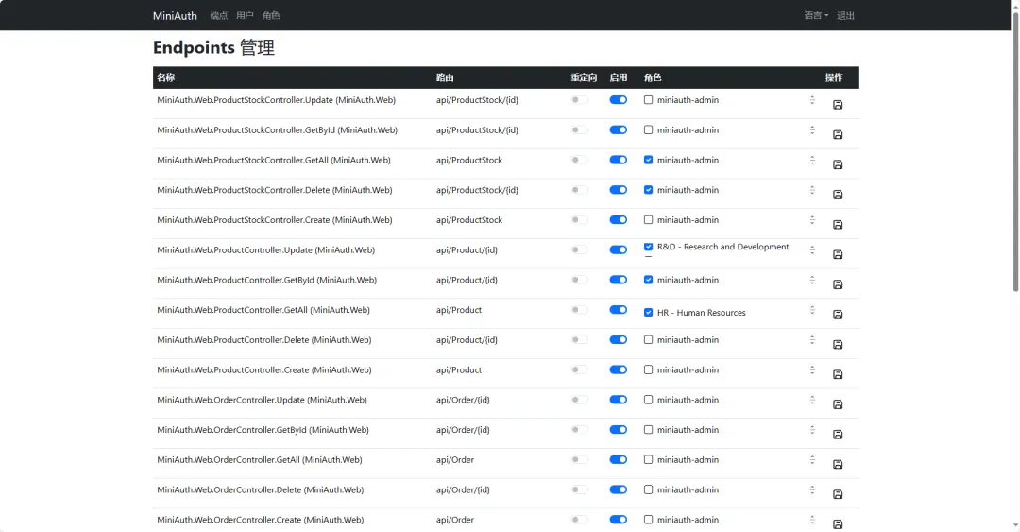Image resolution: width=1020 pixels, height=532 pixels.
Task: Save the ProductController.Update row
Action: click(838, 254)
